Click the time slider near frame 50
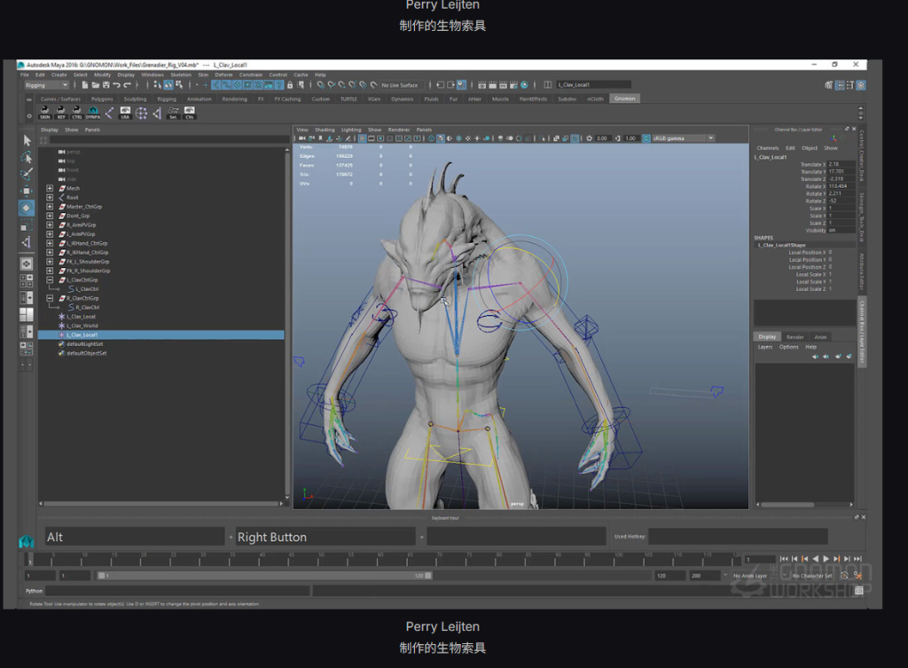This screenshot has height=668, width=908. pyautogui.click(x=319, y=559)
